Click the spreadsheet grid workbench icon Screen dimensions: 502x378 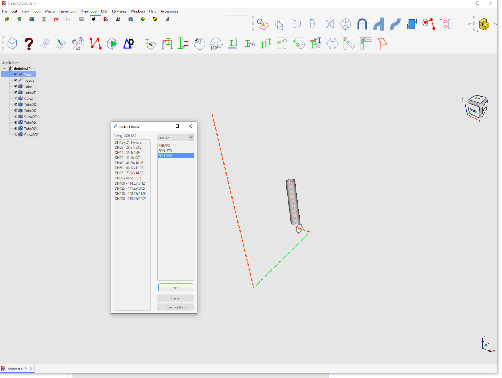pos(69,19)
